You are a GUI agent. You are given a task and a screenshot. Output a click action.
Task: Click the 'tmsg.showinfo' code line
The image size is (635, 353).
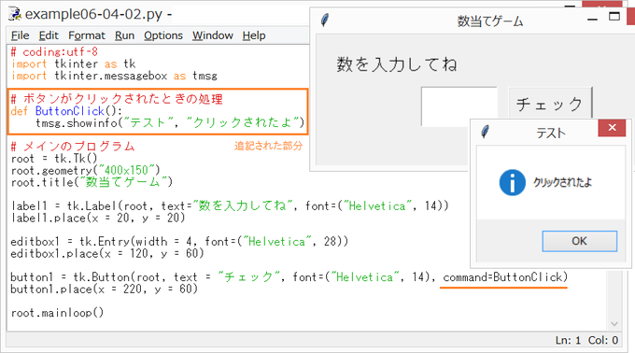coord(170,122)
